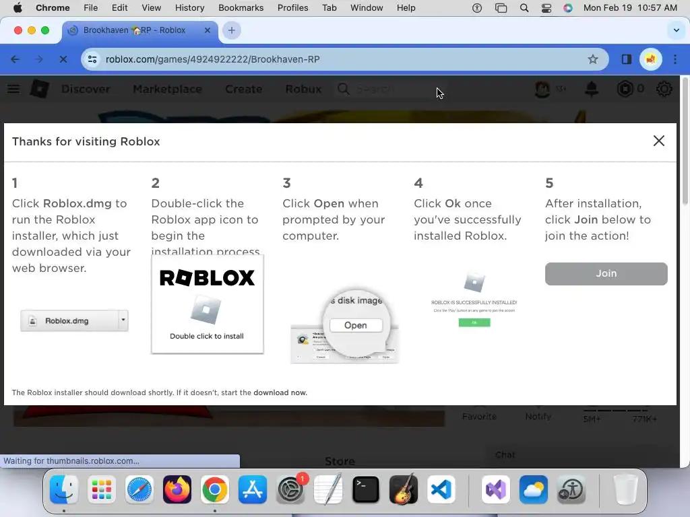The width and height of the screenshot is (690, 517).
Task: Open Chrome three-dot menu
Action: (x=675, y=59)
